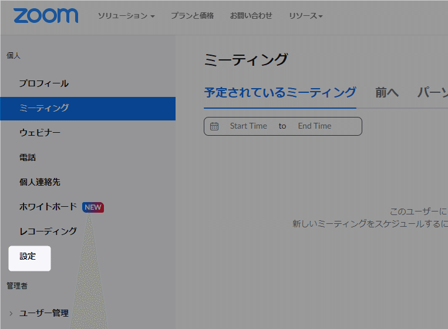Open プロフィール in the sidebar
This screenshot has height=329, width=448.
[x=44, y=83]
